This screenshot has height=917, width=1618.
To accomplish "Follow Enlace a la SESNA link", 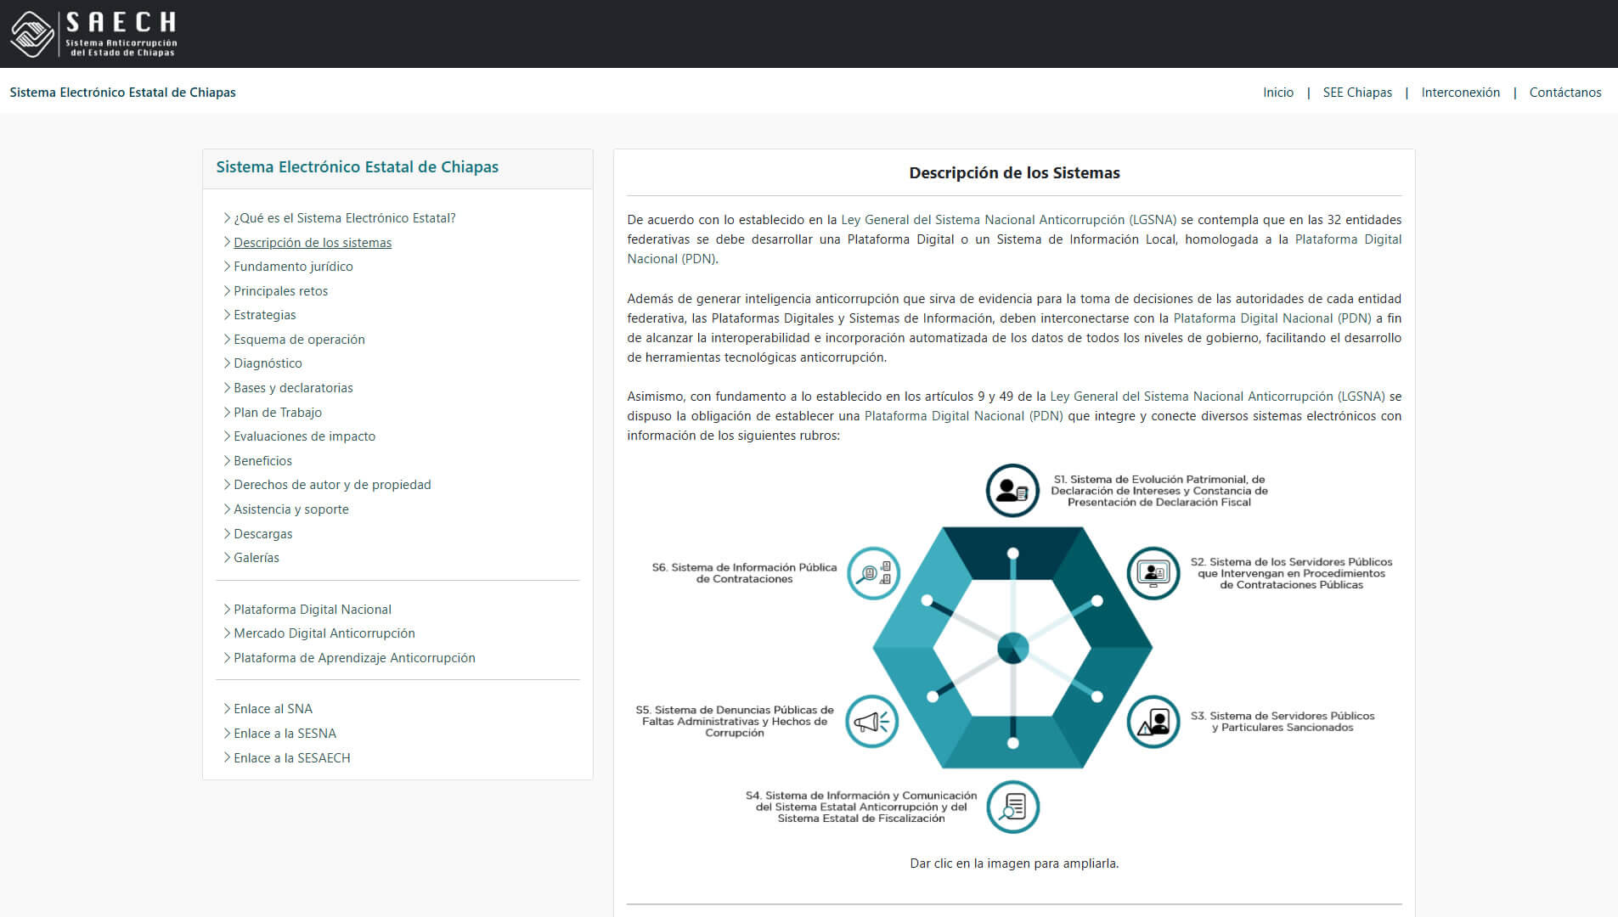I will point(285,734).
